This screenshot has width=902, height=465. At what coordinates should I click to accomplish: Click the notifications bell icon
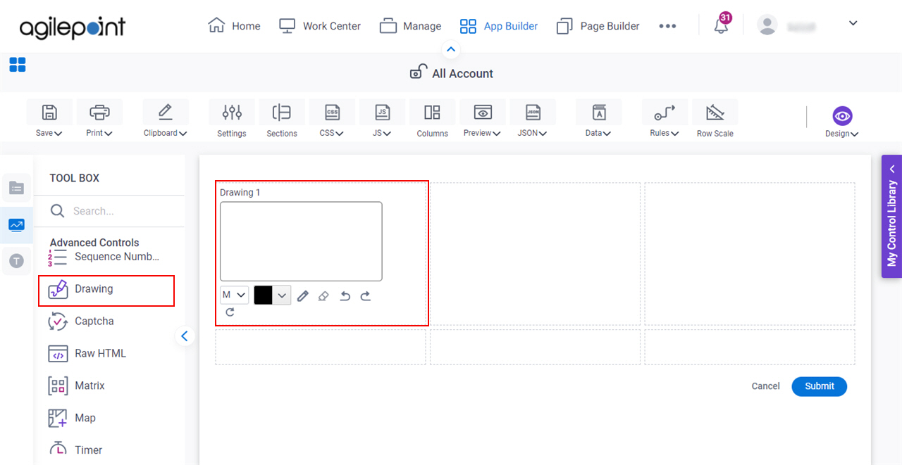(721, 26)
